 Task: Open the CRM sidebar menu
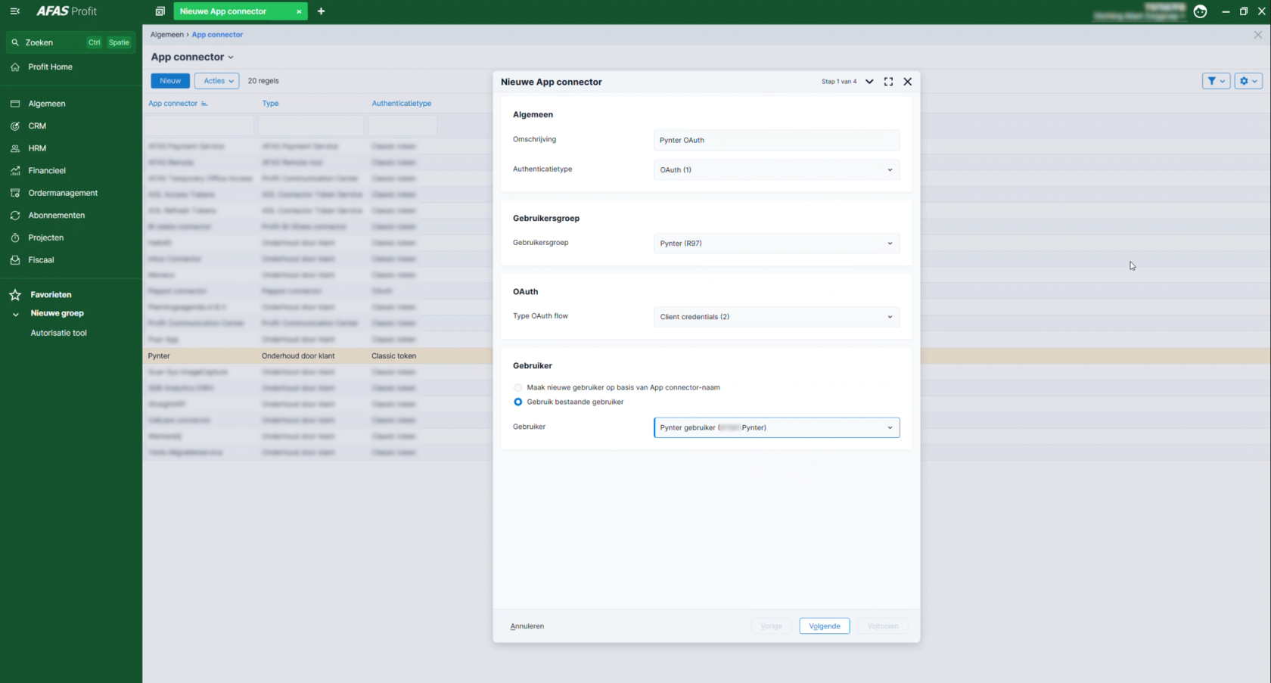(37, 126)
